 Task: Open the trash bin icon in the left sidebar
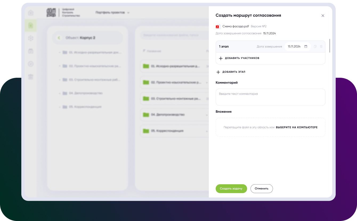pyautogui.click(x=31, y=77)
